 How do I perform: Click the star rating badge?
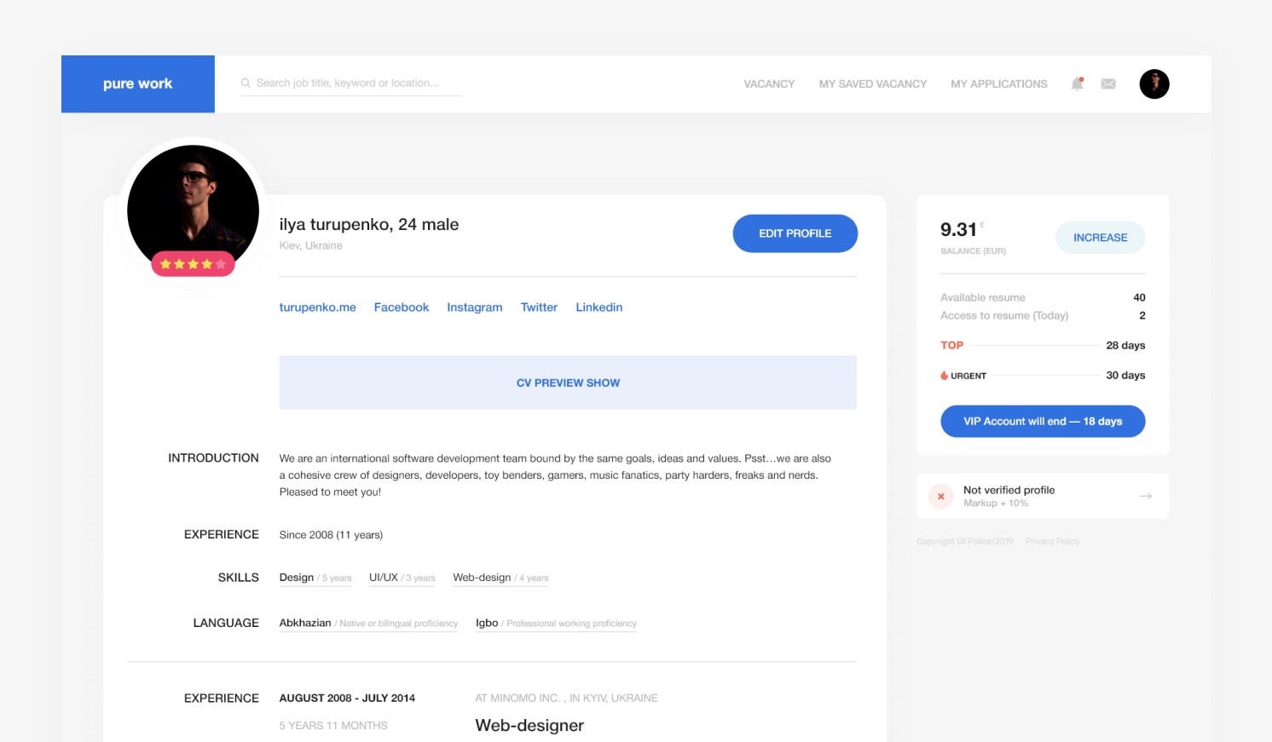(193, 264)
